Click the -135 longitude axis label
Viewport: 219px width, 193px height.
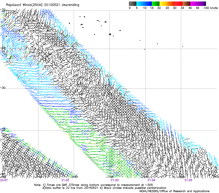click(109, 177)
